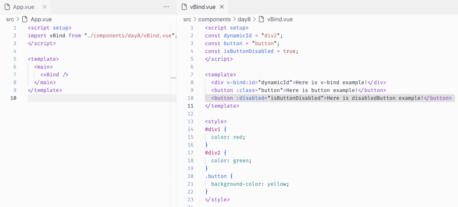Click the <script setup> tag in vBind.vue
Screen dimensions: 458x207
[227, 28]
